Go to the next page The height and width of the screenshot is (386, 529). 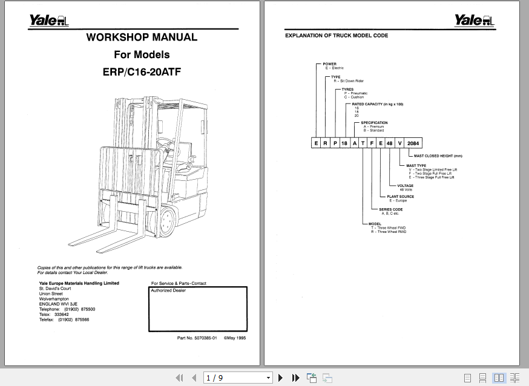coord(280,378)
